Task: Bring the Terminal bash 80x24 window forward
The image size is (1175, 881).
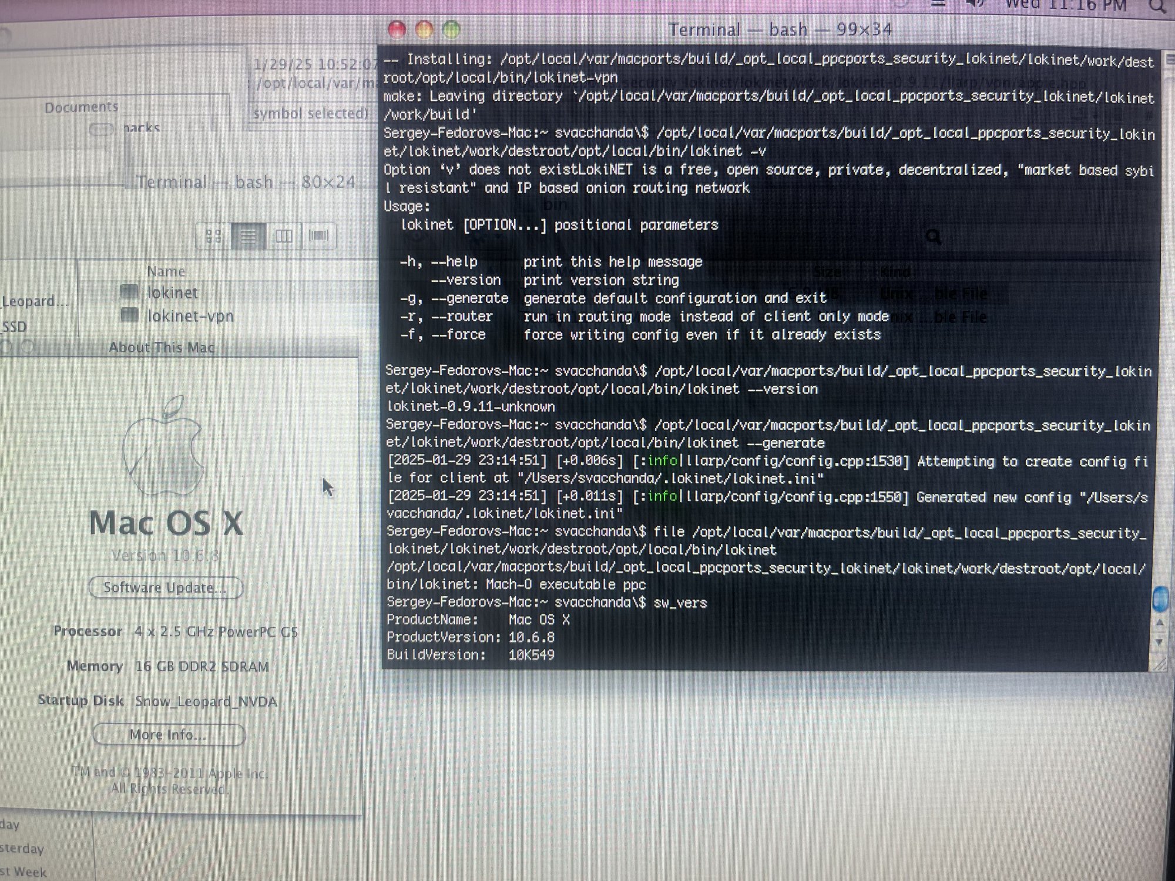Action: pos(246,182)
